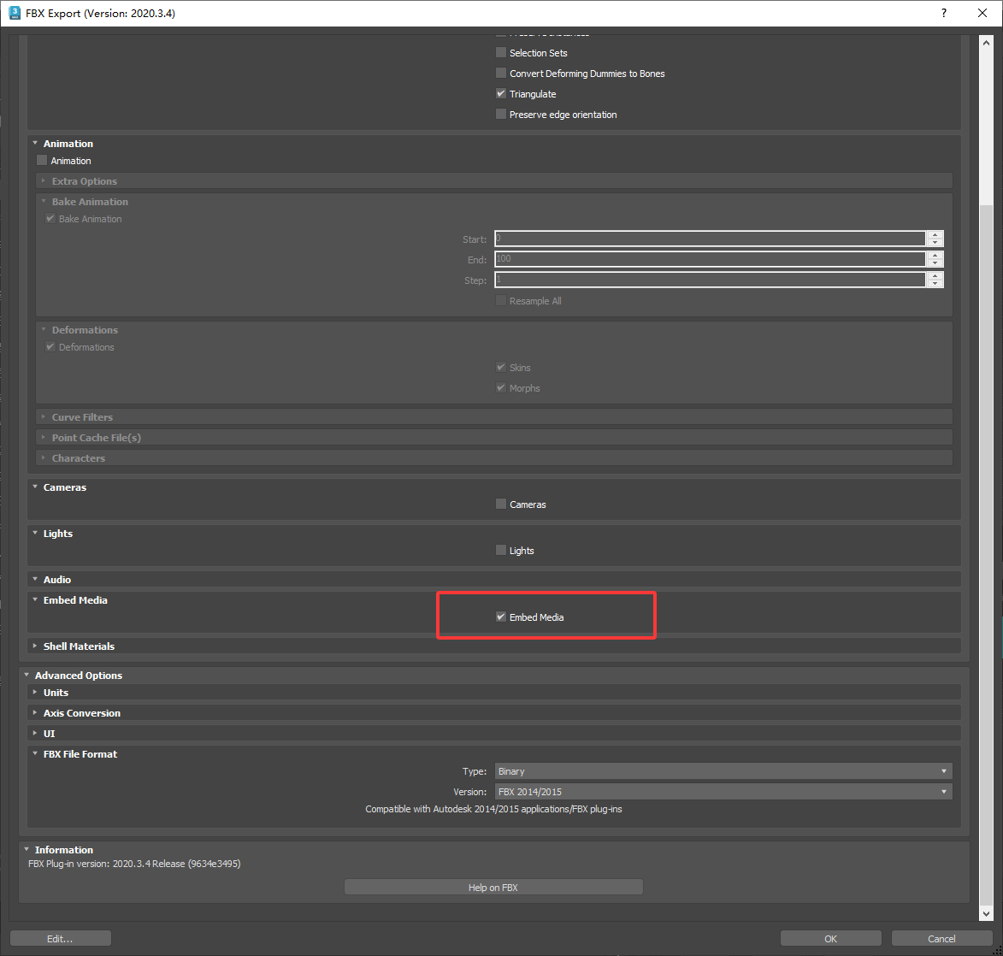Collapse the Information section
The height and width of the screenshot is (956, 1003).
[27, 849]
